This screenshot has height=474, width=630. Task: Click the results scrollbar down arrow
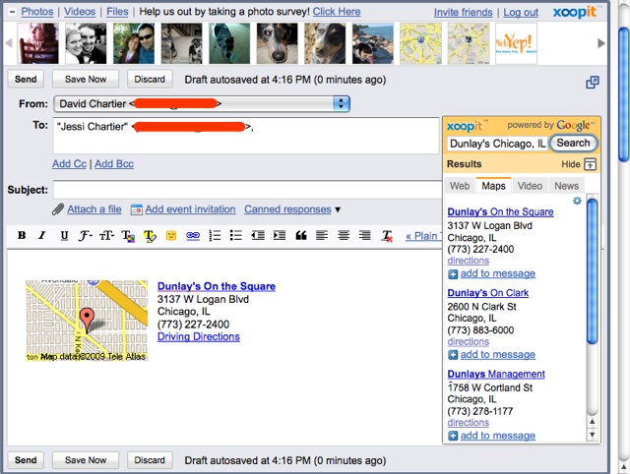(592, 435)
